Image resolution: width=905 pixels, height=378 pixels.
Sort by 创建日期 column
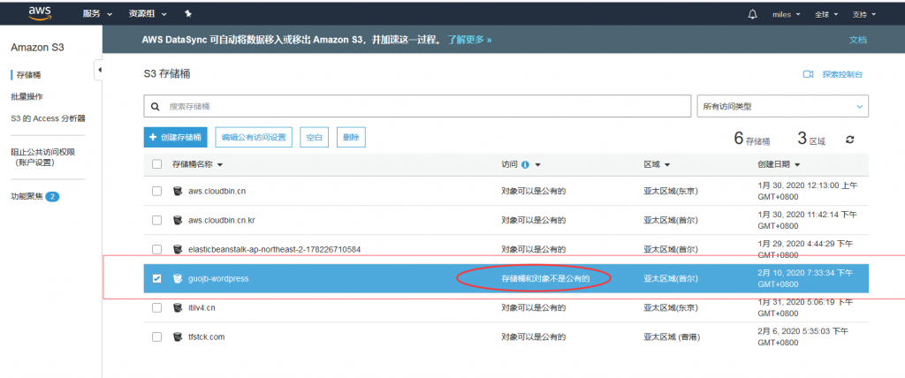click(x=779, y=164)
